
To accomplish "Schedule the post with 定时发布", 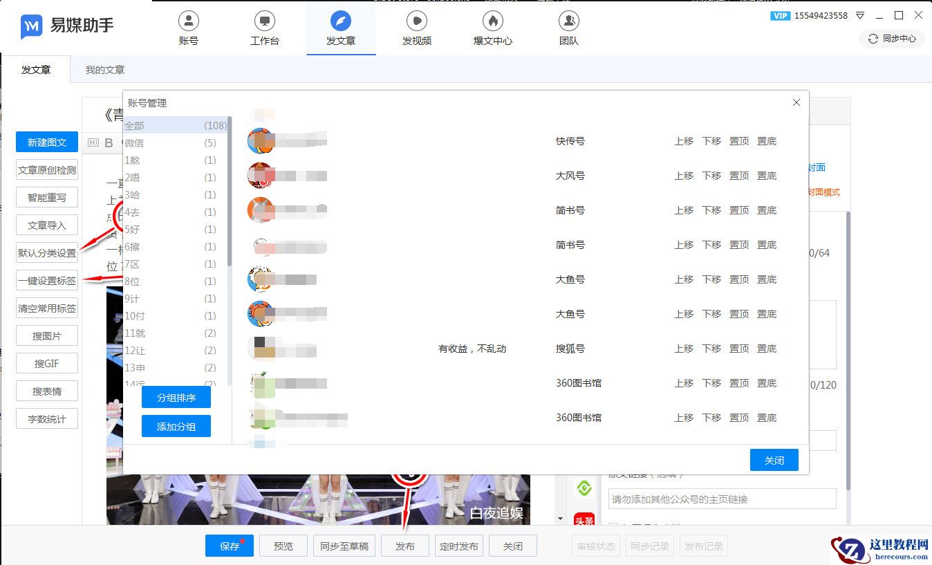I will click(459, 546).
